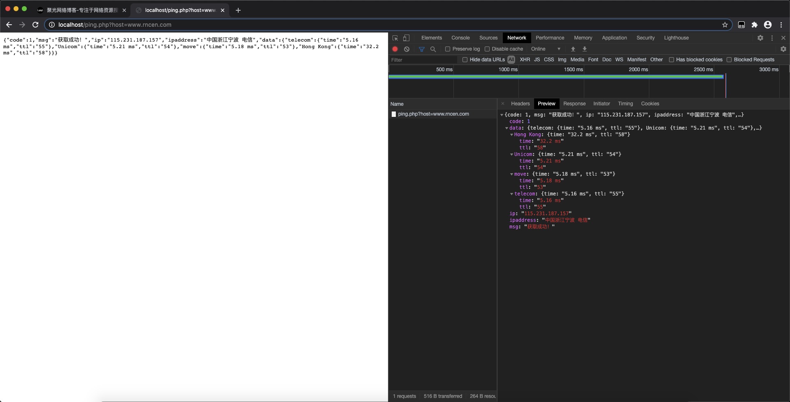Show the Cookies tab
790x402 pixels.
coord(650,104)
